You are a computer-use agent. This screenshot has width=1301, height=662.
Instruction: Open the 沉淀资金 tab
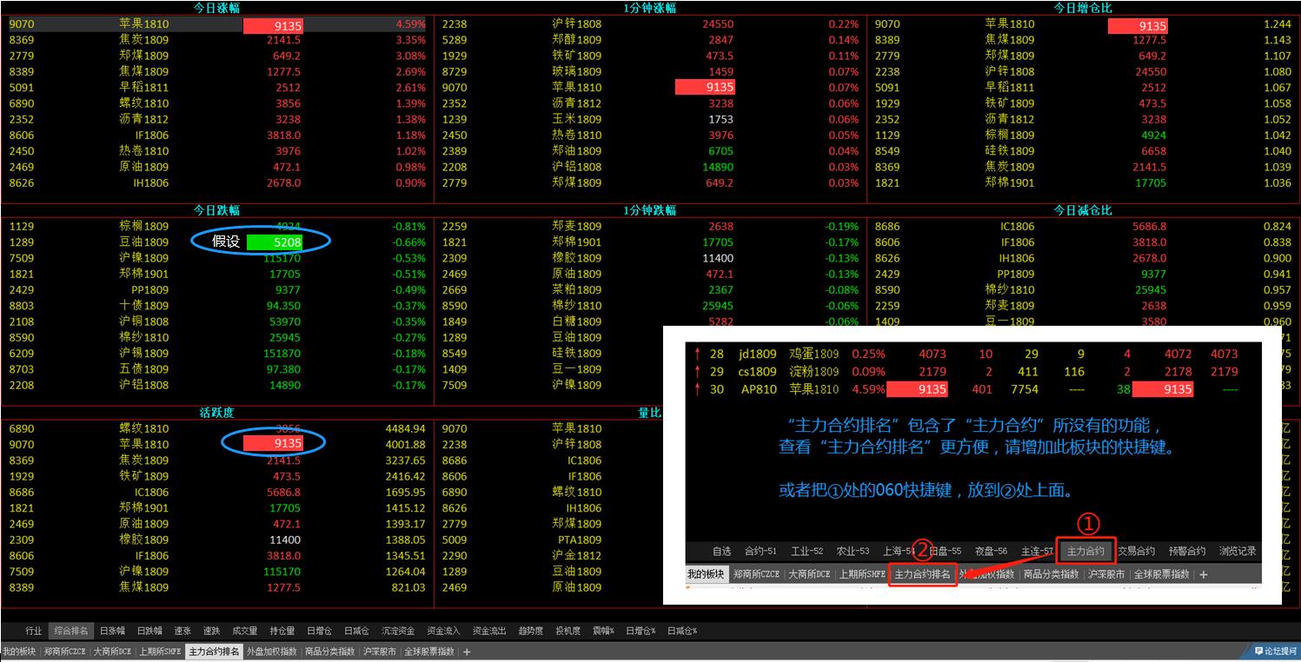tap(399, 631)
